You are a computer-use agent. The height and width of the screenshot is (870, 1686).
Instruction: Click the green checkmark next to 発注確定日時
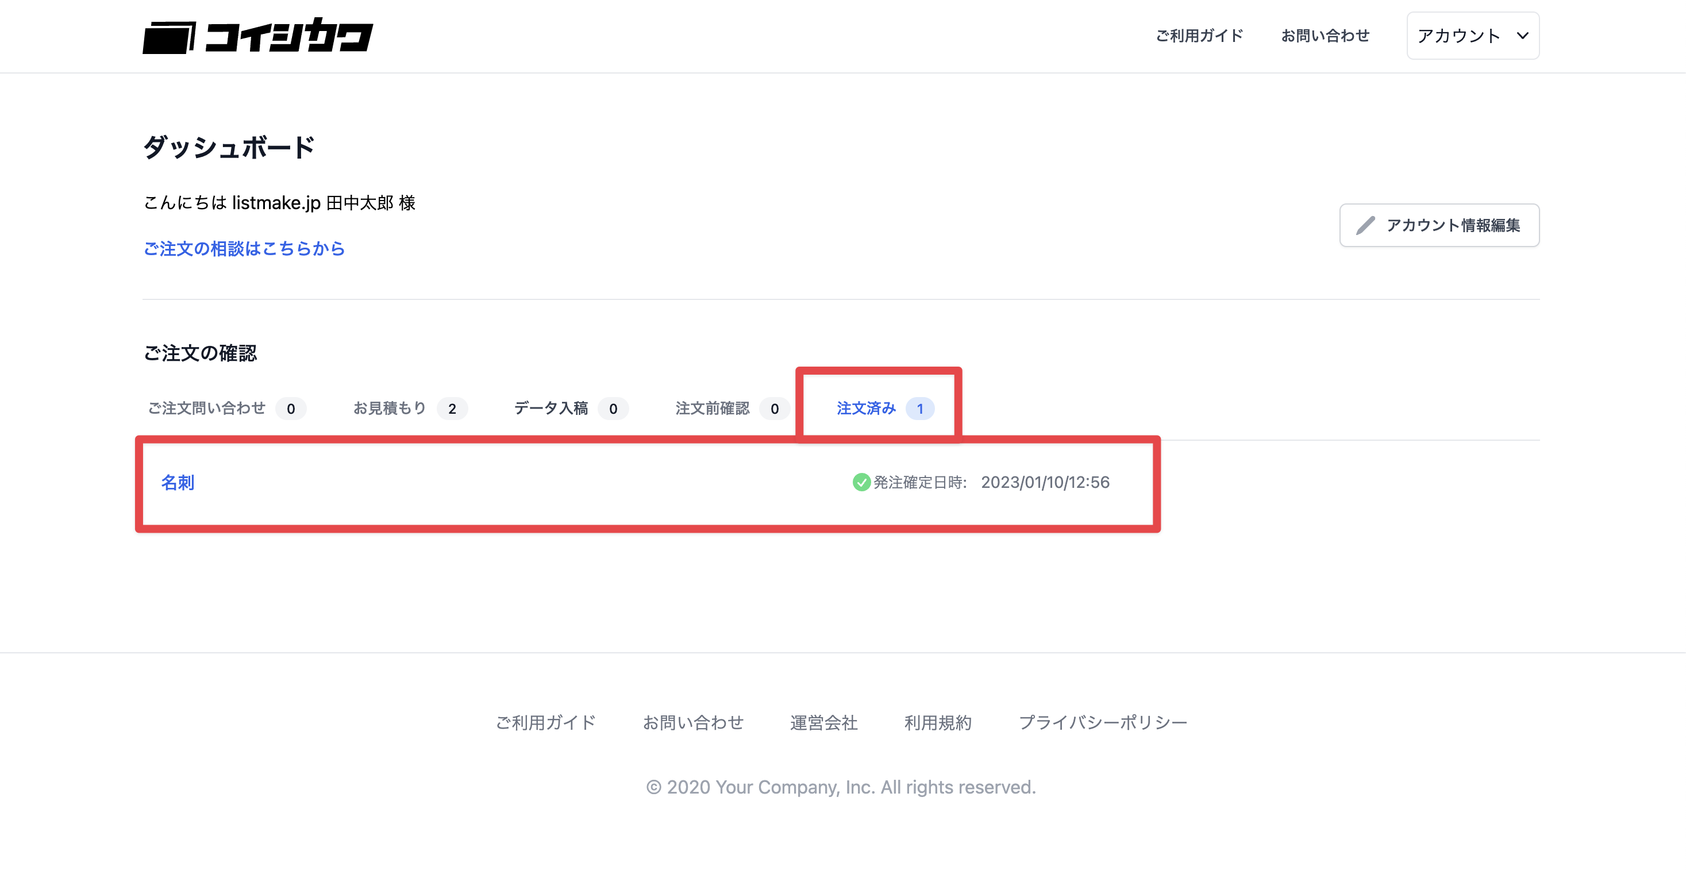861,483
